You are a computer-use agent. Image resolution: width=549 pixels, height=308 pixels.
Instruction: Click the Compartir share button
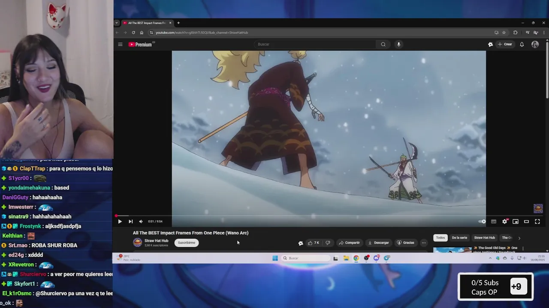pyautogui.click(x=349, y=243)
